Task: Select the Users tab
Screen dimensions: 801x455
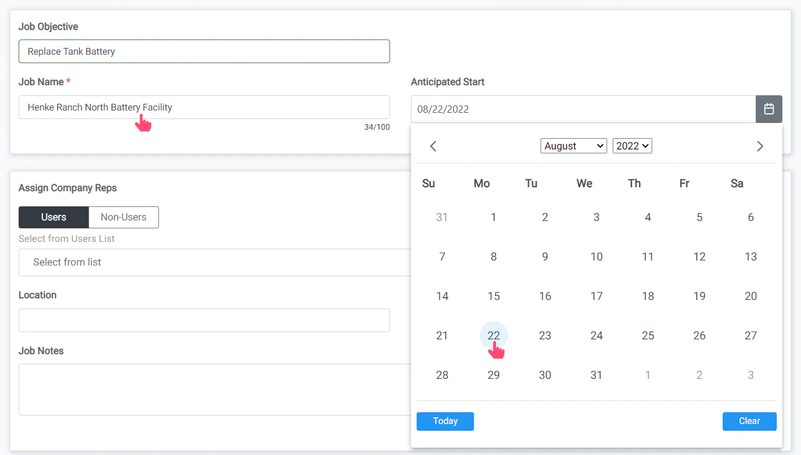Action: [54, 217]
